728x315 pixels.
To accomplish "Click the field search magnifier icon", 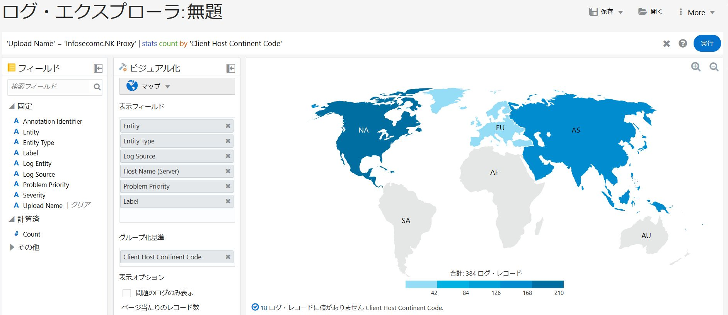I will click(97, 87).
